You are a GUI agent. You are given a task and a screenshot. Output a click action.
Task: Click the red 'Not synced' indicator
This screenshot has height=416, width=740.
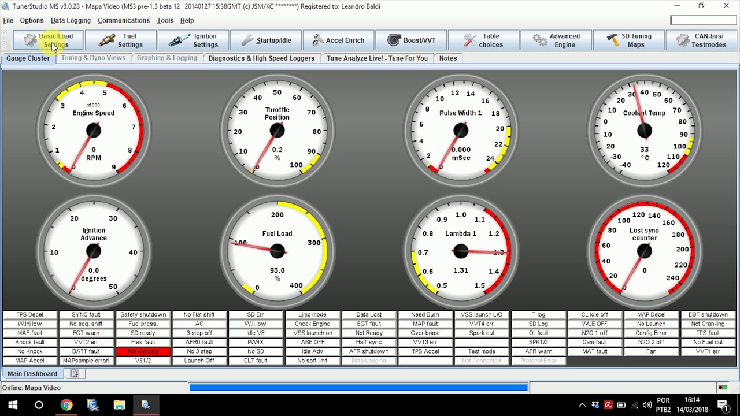tap(143, 351)
